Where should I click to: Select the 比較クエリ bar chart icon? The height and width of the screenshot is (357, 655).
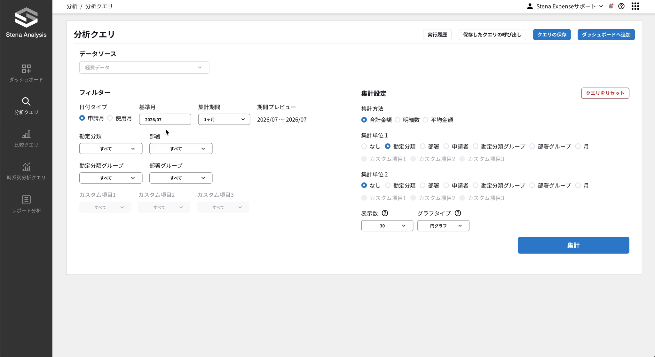tap(26, 134)
